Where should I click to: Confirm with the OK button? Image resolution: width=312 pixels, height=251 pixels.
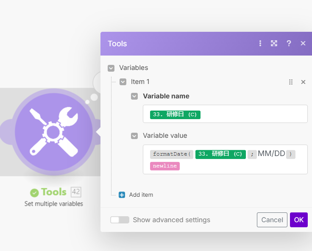coord(299,220)
